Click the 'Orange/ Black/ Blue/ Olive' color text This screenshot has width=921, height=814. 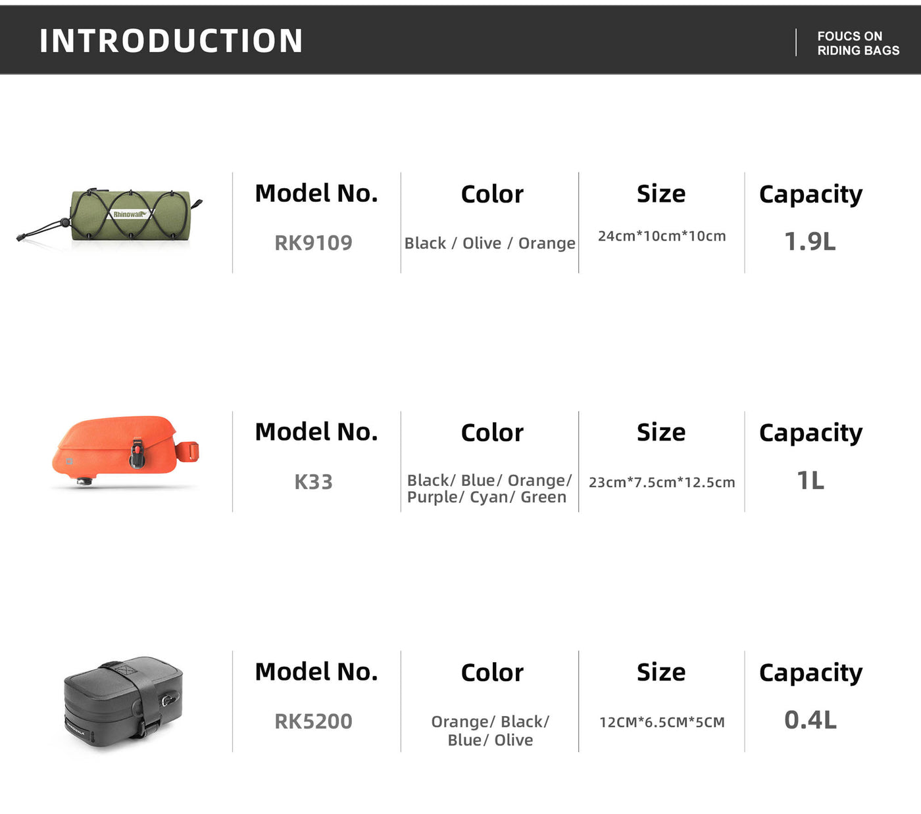(490, 730)
